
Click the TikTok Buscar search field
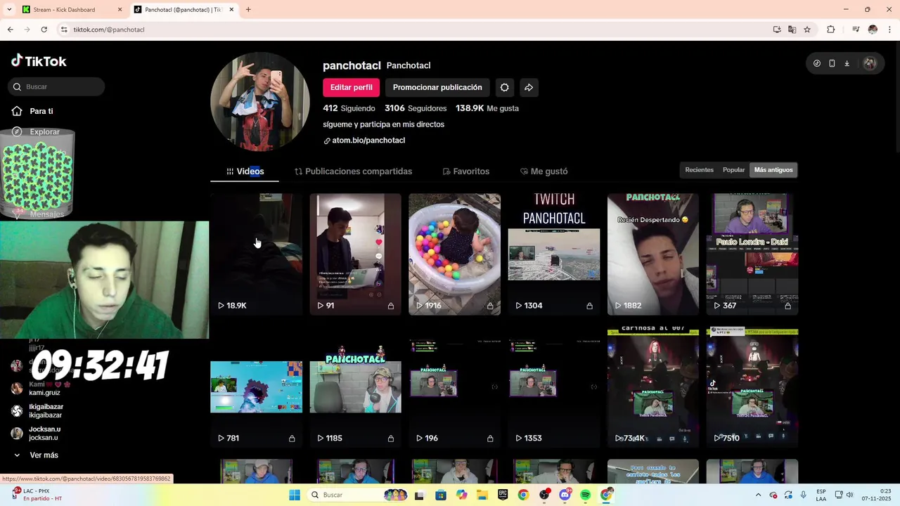pos(56,86)
